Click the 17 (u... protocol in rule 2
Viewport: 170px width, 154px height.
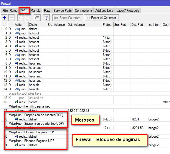pyautogui.click(x=107, y=38)
